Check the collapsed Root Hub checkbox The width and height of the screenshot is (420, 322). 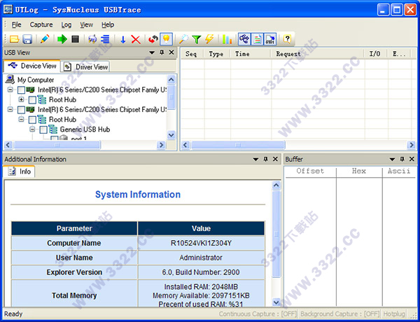tap(32, 100)
